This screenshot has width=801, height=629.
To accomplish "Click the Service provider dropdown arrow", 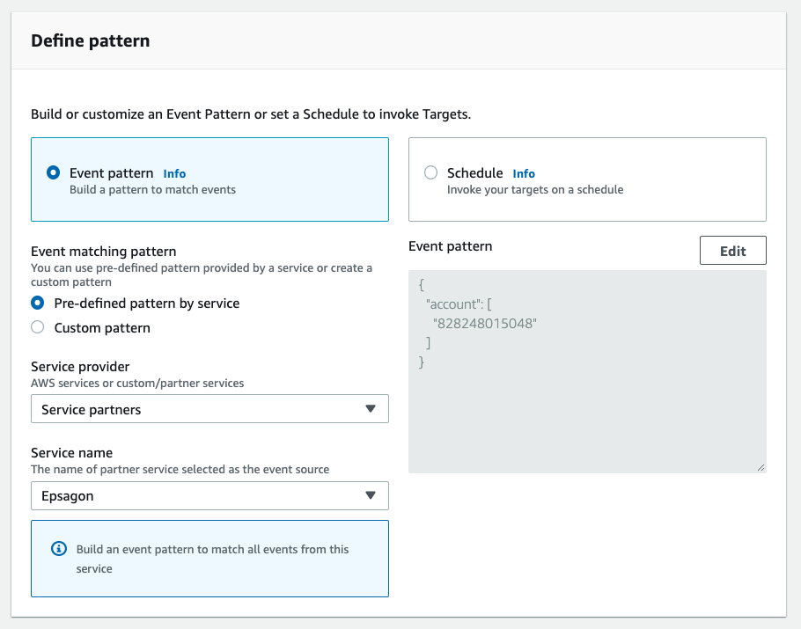I will point(371,409).
